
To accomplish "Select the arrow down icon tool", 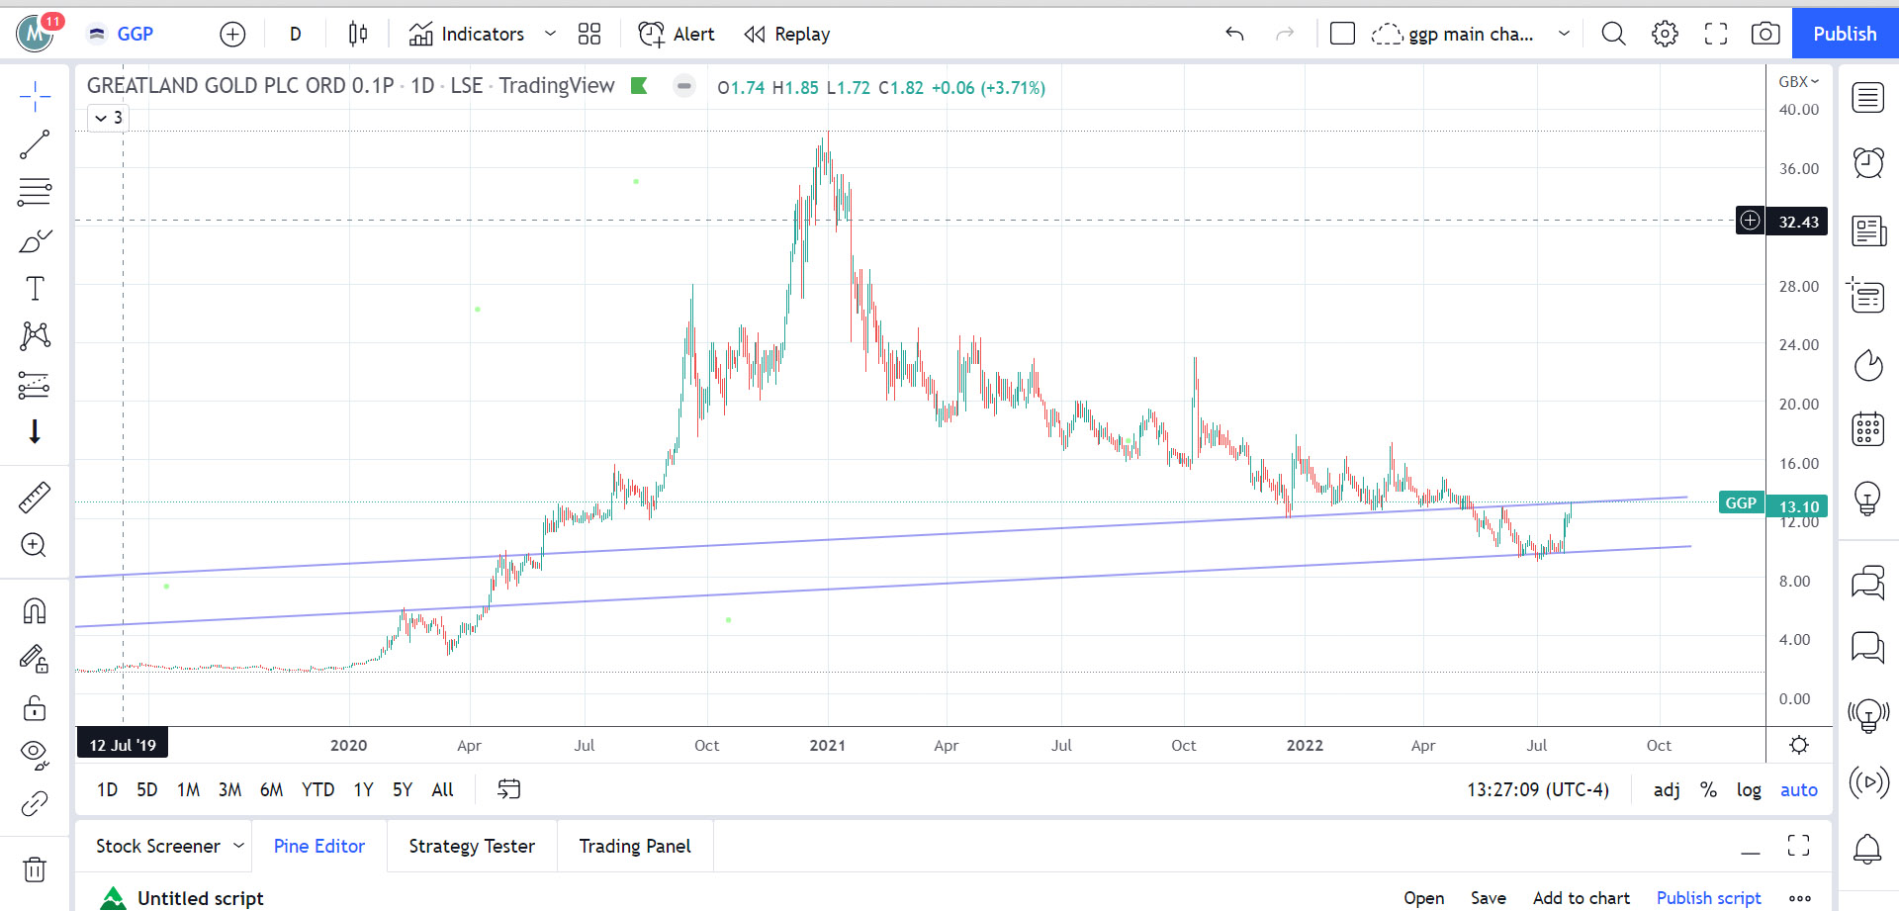I will coord(35,431).
